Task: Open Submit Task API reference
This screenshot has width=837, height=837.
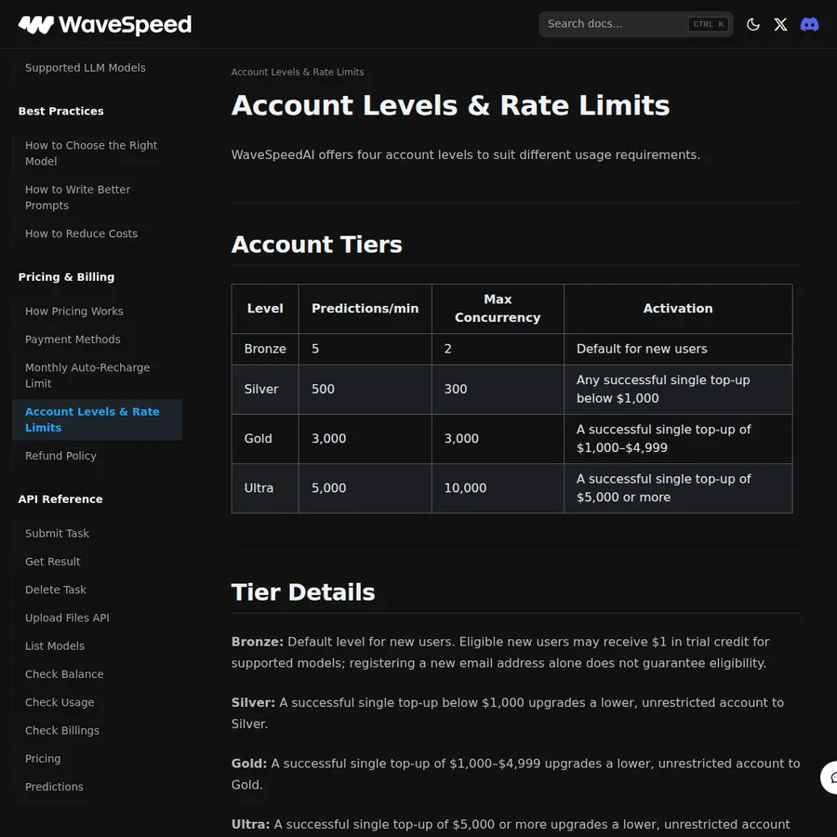Action: 57,533
